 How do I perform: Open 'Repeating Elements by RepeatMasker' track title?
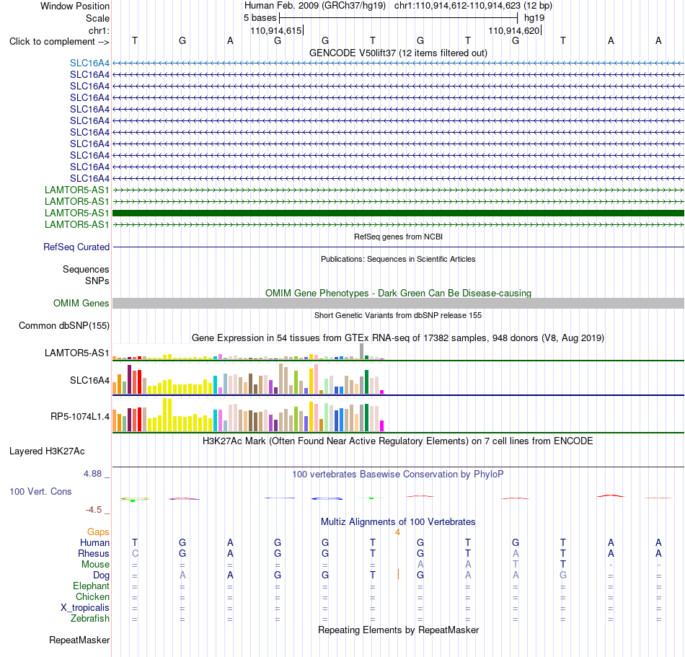pos(398,630)
